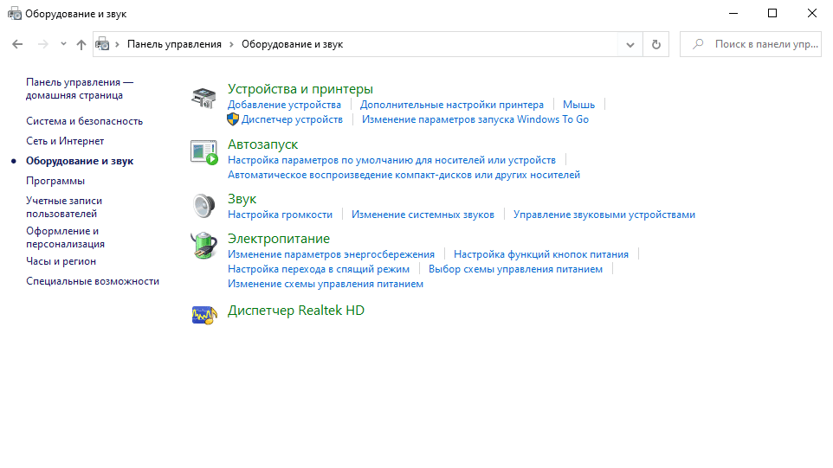Open the Мышь settings link

point(578,105)
